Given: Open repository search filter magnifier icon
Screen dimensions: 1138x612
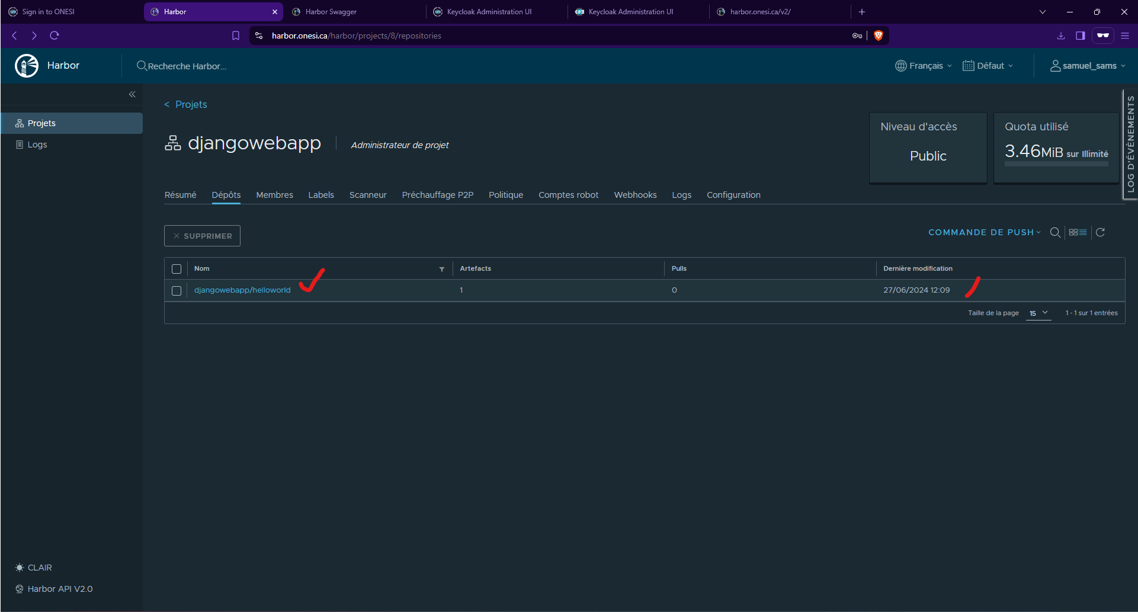Looking at the screenshot, I should [1055, 232].
